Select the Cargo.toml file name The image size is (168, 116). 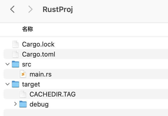(38, 54)
